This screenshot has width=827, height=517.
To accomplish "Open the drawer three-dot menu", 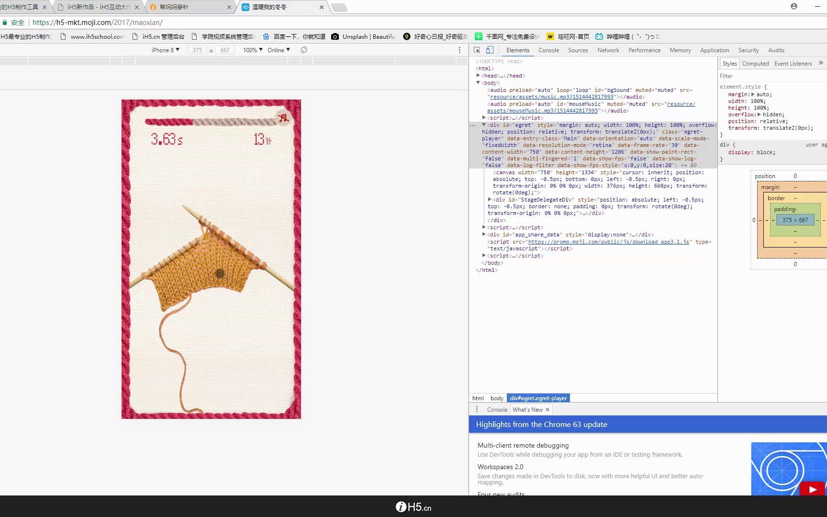I will [477, 409].
